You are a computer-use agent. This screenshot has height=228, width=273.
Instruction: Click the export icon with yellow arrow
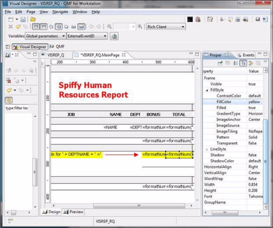(245, 19)
